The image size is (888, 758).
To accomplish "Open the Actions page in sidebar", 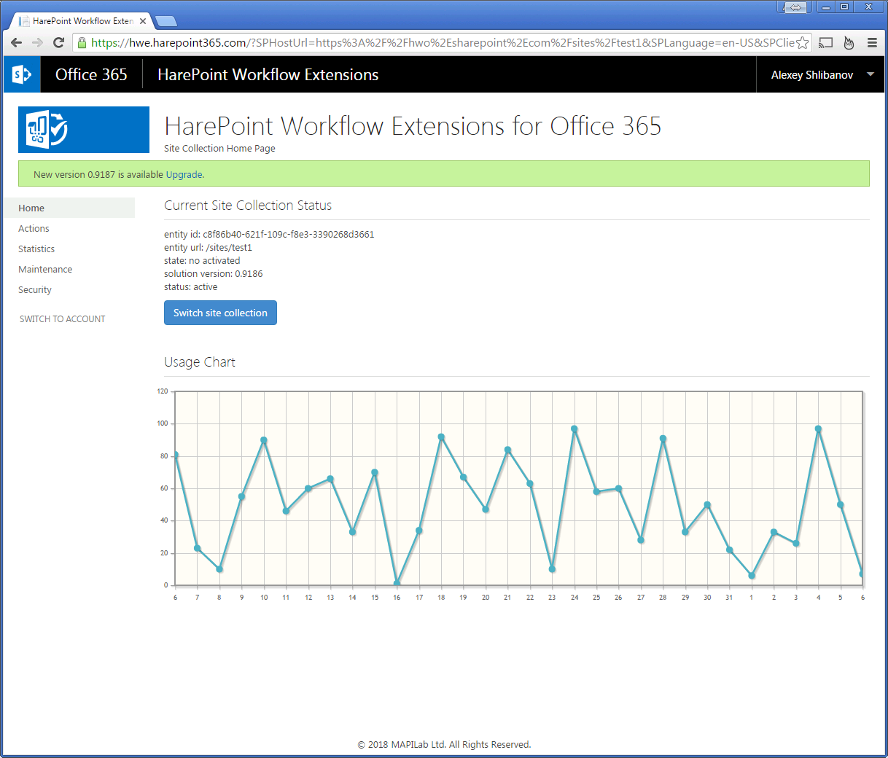I will tap(34, 229).
